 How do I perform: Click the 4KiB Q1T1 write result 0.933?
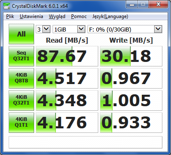click(131, 123)
